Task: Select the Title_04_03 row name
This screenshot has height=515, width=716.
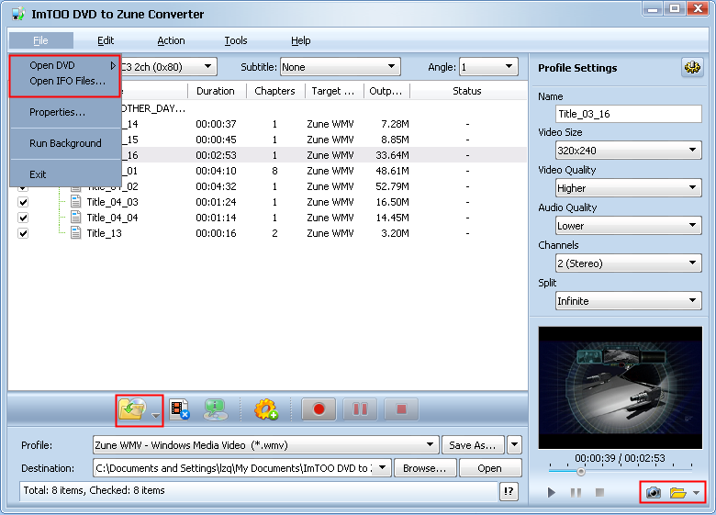Action: [x=112, y=202]
